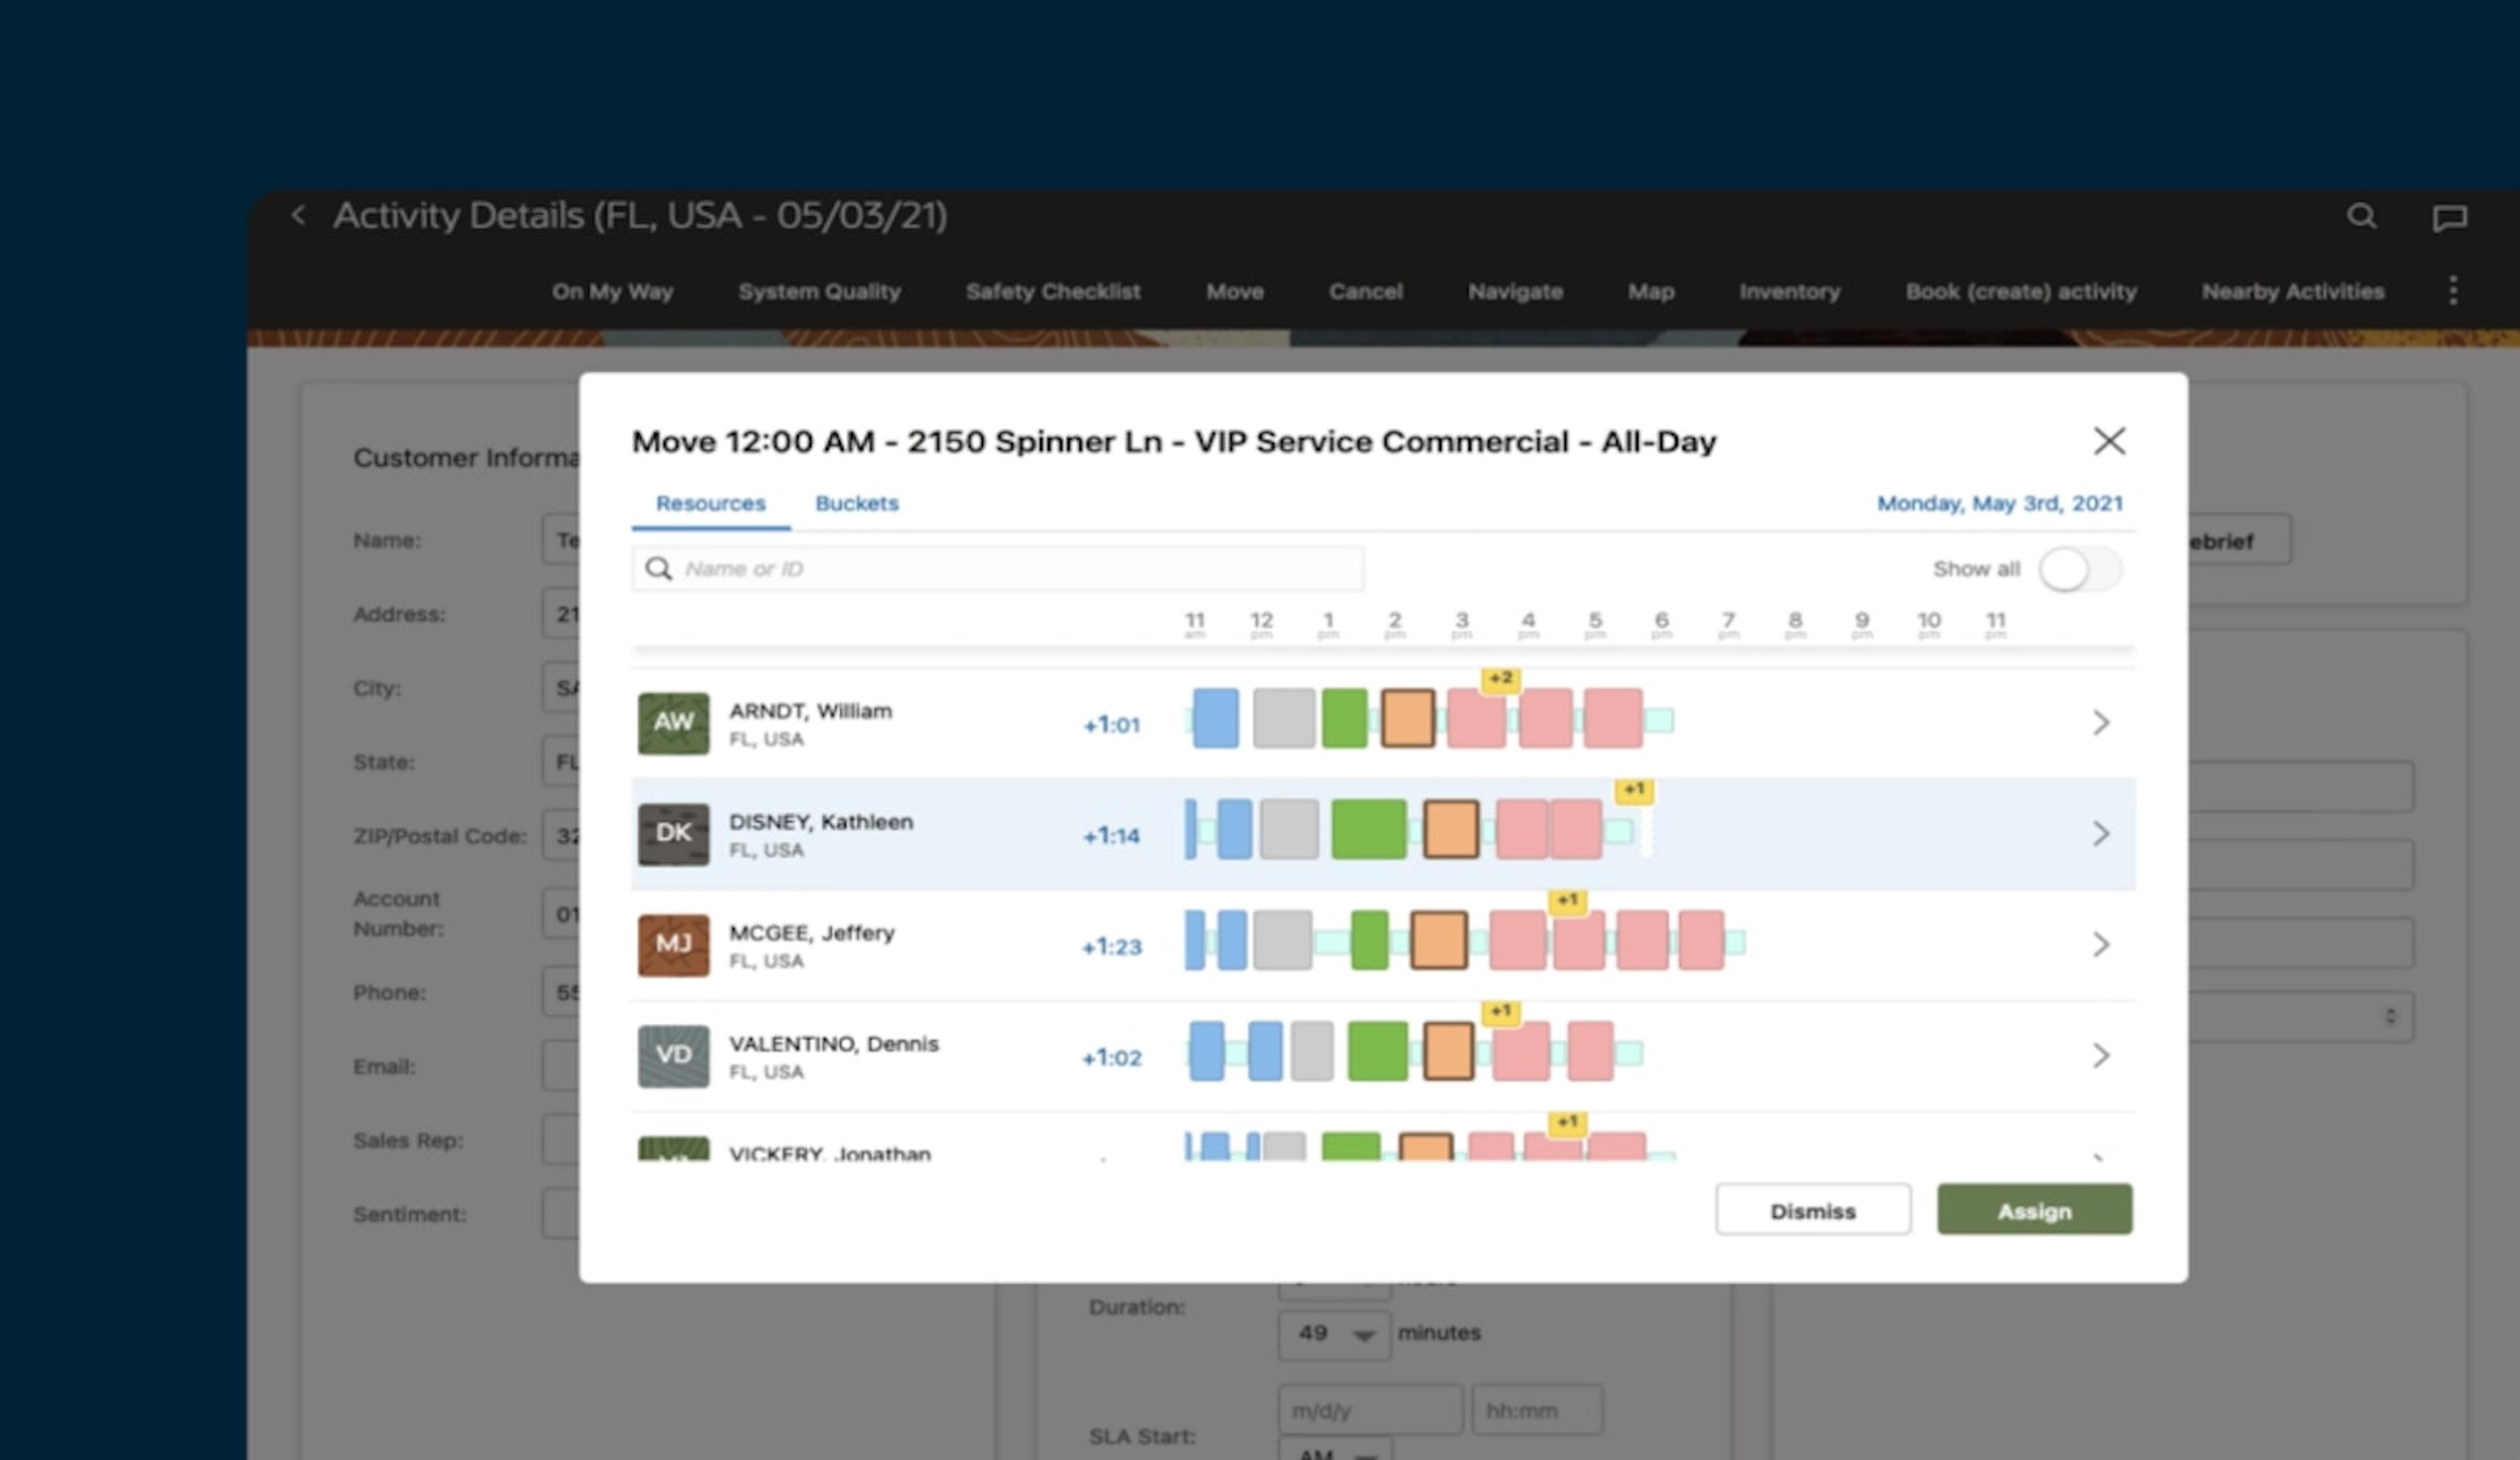
Task: Click the search magnifier icon in header
Action: point(2361,216)
